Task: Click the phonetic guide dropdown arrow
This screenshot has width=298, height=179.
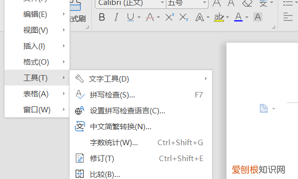Action: pos(272,2)
